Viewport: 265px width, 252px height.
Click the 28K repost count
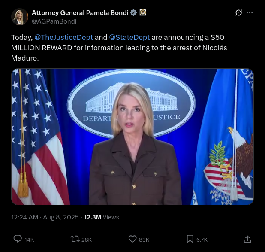tap(87, 240)
